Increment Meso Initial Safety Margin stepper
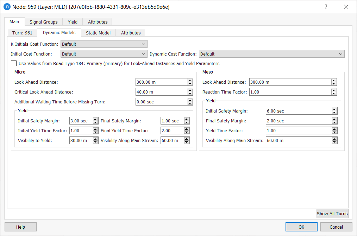The image size is (357, 236). tap(334, 109)
